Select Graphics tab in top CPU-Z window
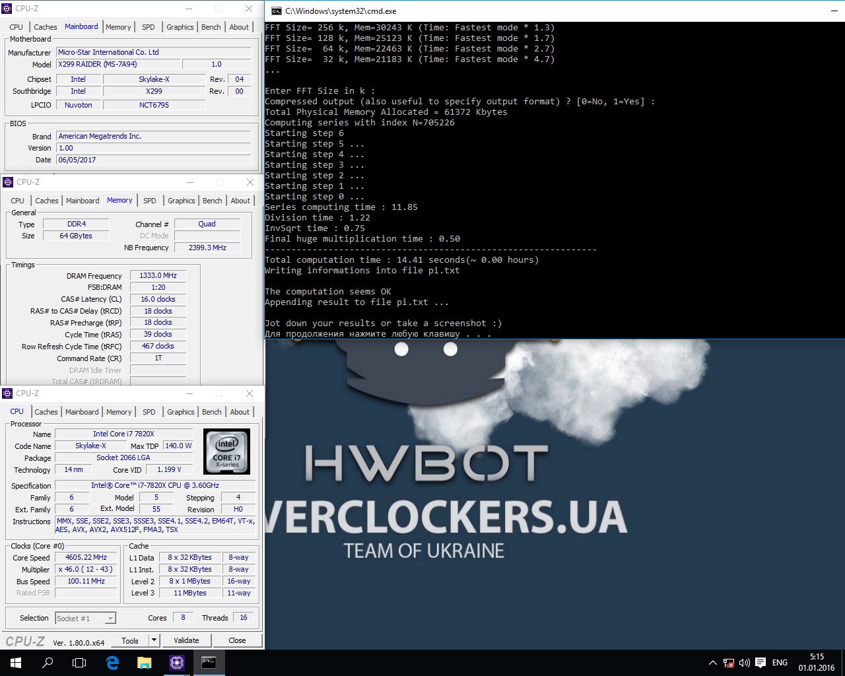845x676 pixels. tap(180, 27)
